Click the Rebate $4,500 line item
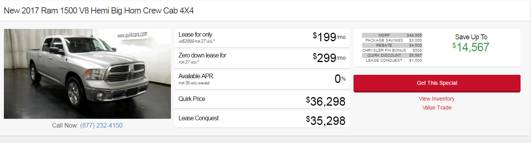The height and width of the screenshot is (143, 531). pos(392,45)
